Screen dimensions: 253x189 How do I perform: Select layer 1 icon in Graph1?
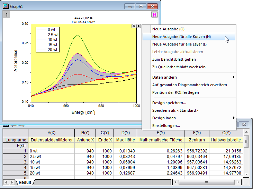coord(7,15)
